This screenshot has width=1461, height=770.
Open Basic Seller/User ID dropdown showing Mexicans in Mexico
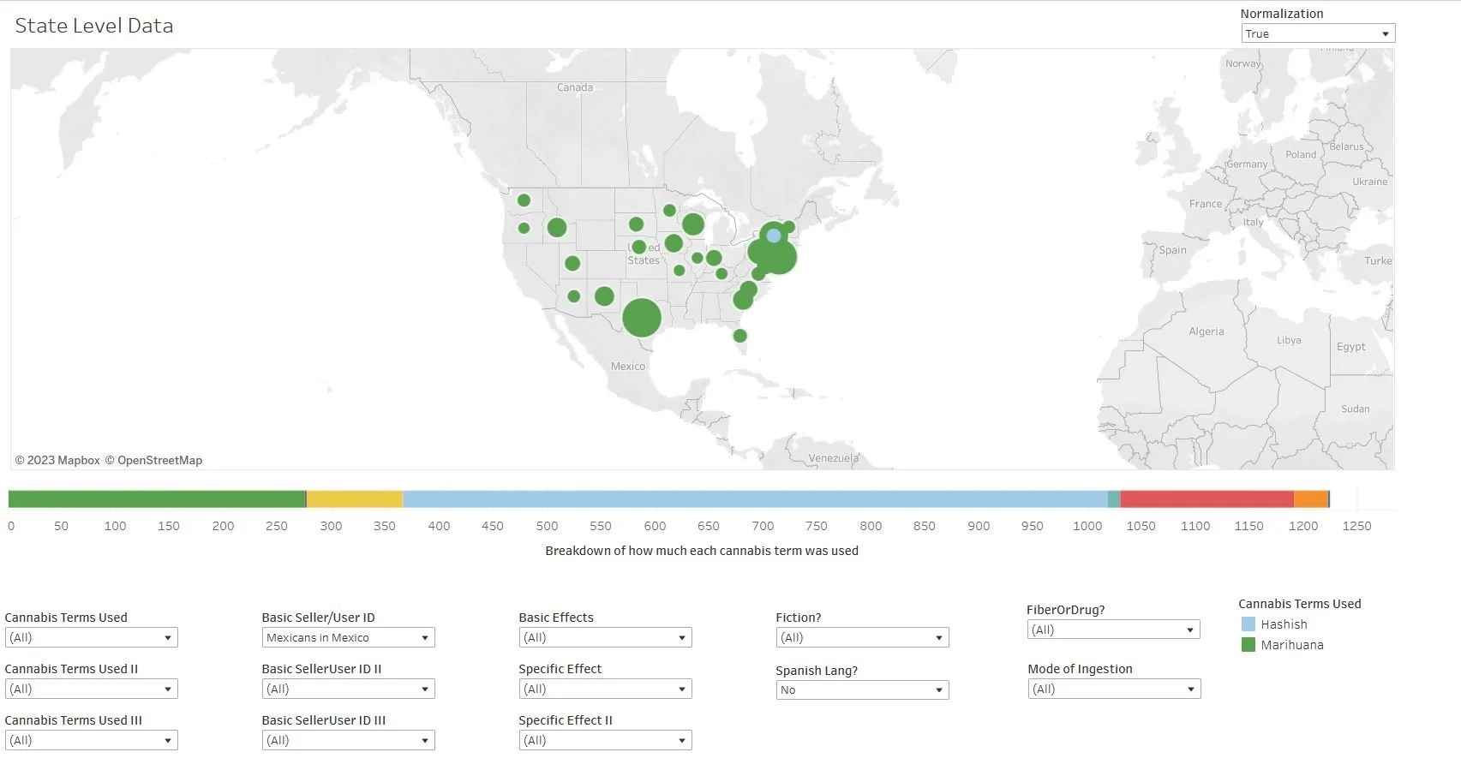click(x=349, y=637)
